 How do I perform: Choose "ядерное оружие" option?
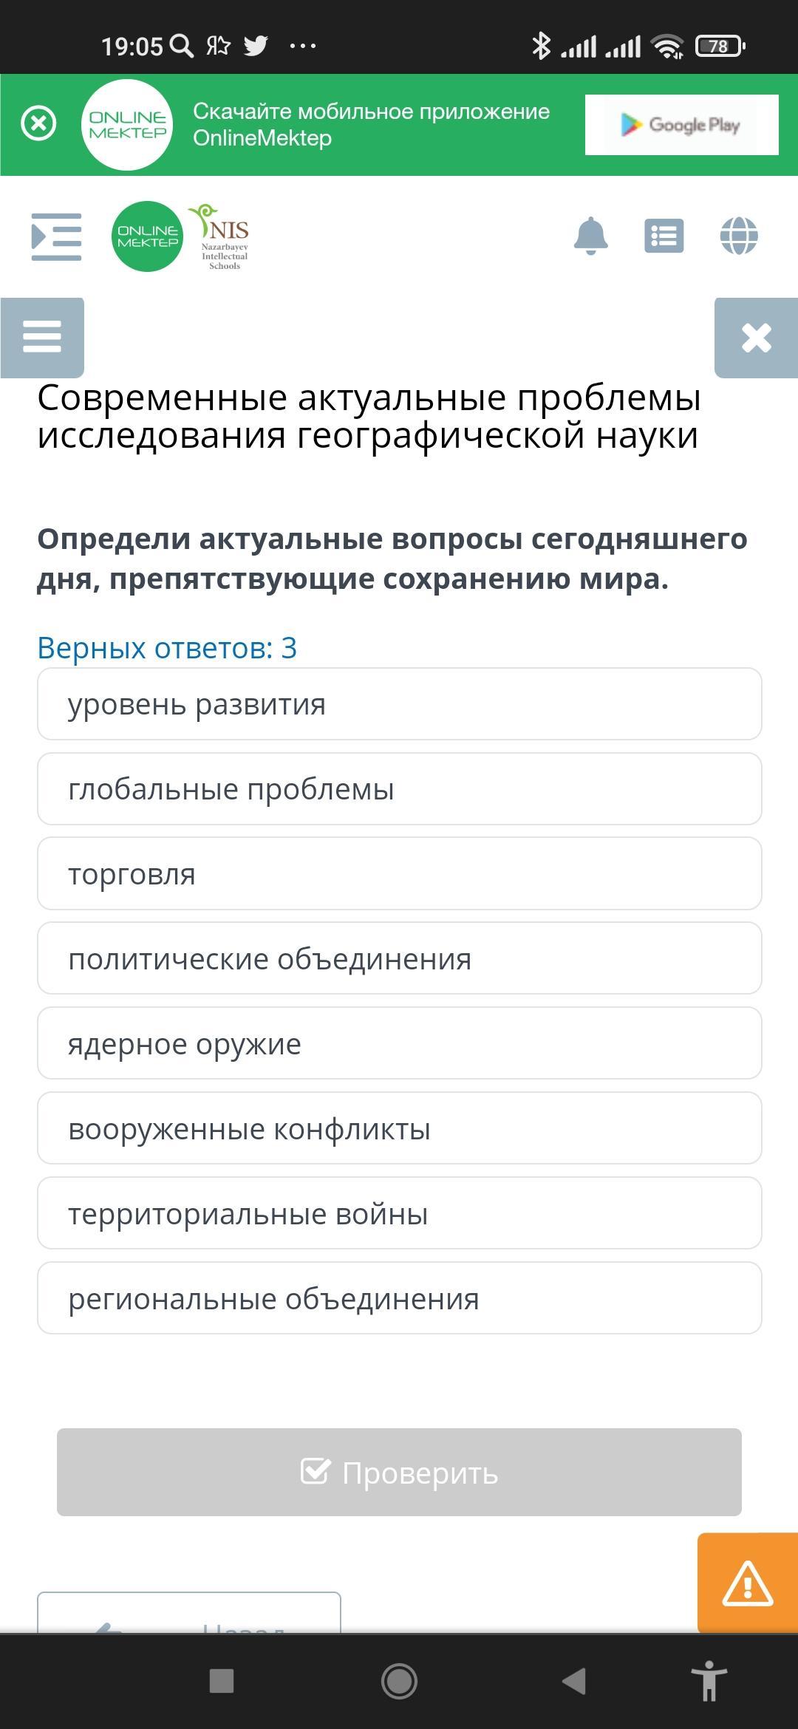point(399,1044)
